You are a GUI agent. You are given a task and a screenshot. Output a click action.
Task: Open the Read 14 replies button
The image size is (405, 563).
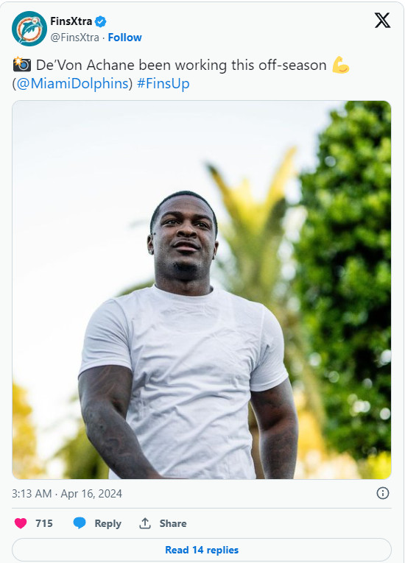(x=202, y=550)
